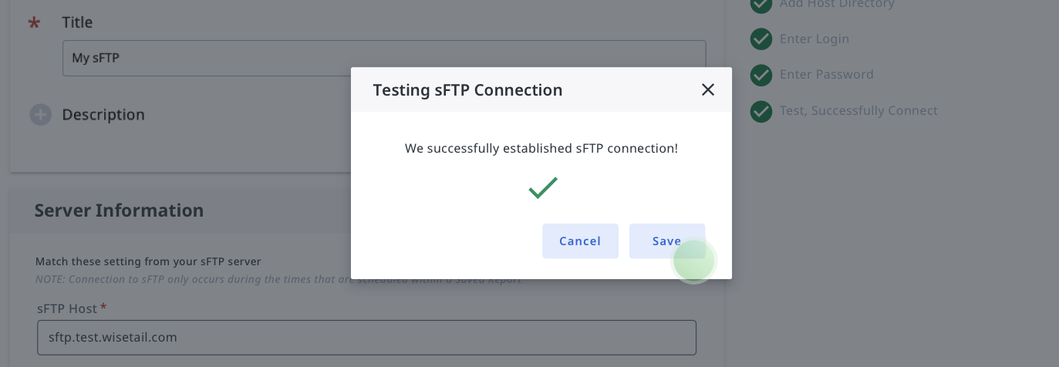Close the Testing sFTP Connection dialog

(708, 89)
